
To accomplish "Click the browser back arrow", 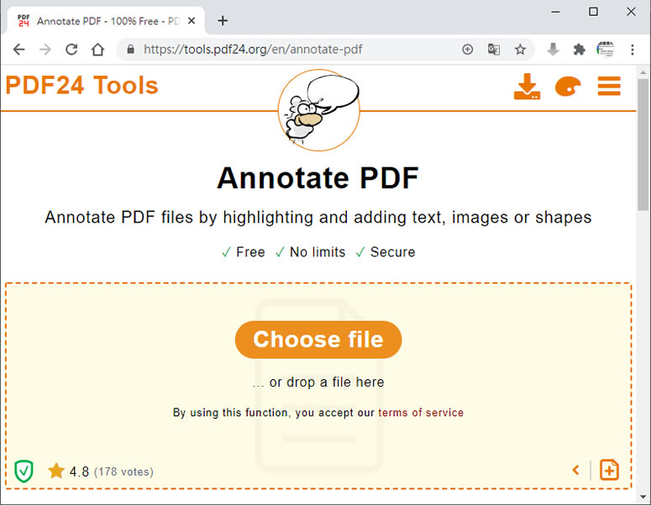I will [19, 50].
